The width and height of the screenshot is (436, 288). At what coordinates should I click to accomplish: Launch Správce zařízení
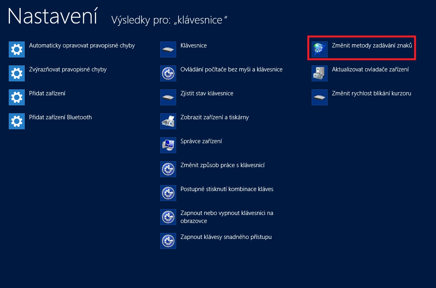[201, 141]
